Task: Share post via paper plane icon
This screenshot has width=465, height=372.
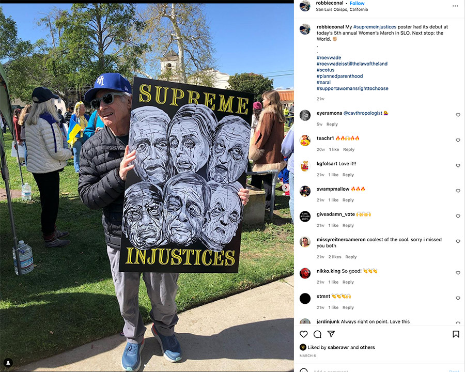Action: [331, 334]
